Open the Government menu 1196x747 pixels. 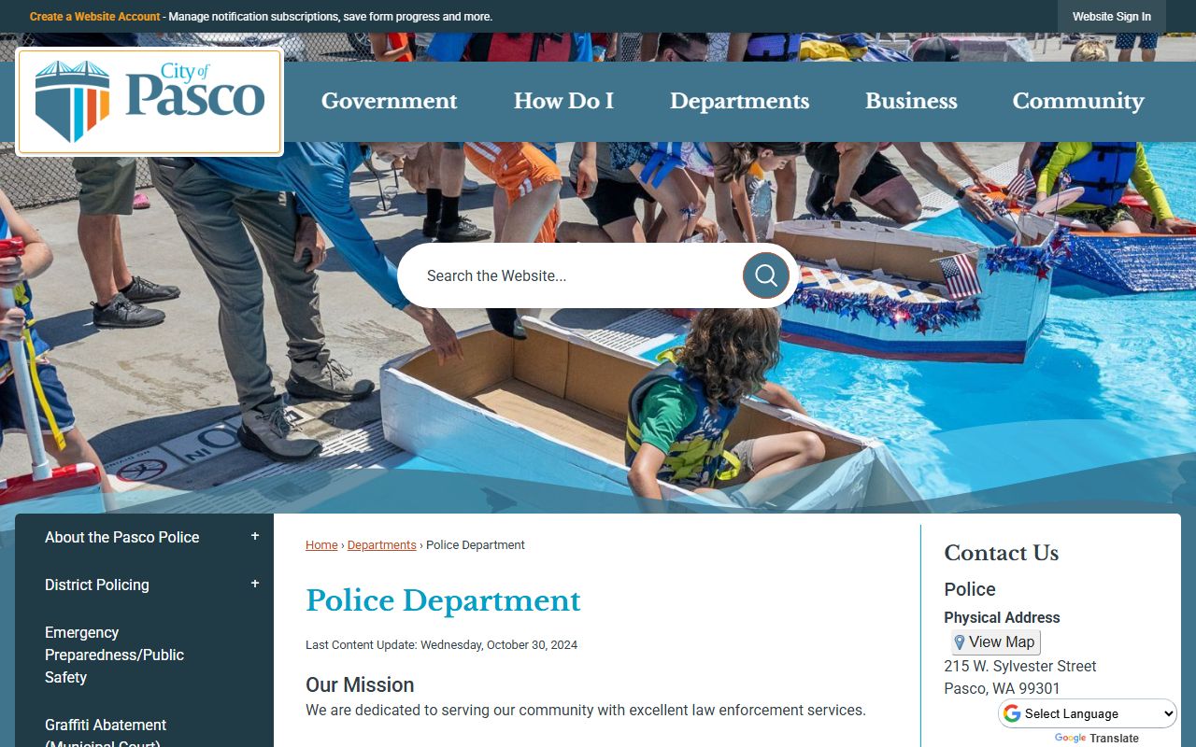pos(390,101)
